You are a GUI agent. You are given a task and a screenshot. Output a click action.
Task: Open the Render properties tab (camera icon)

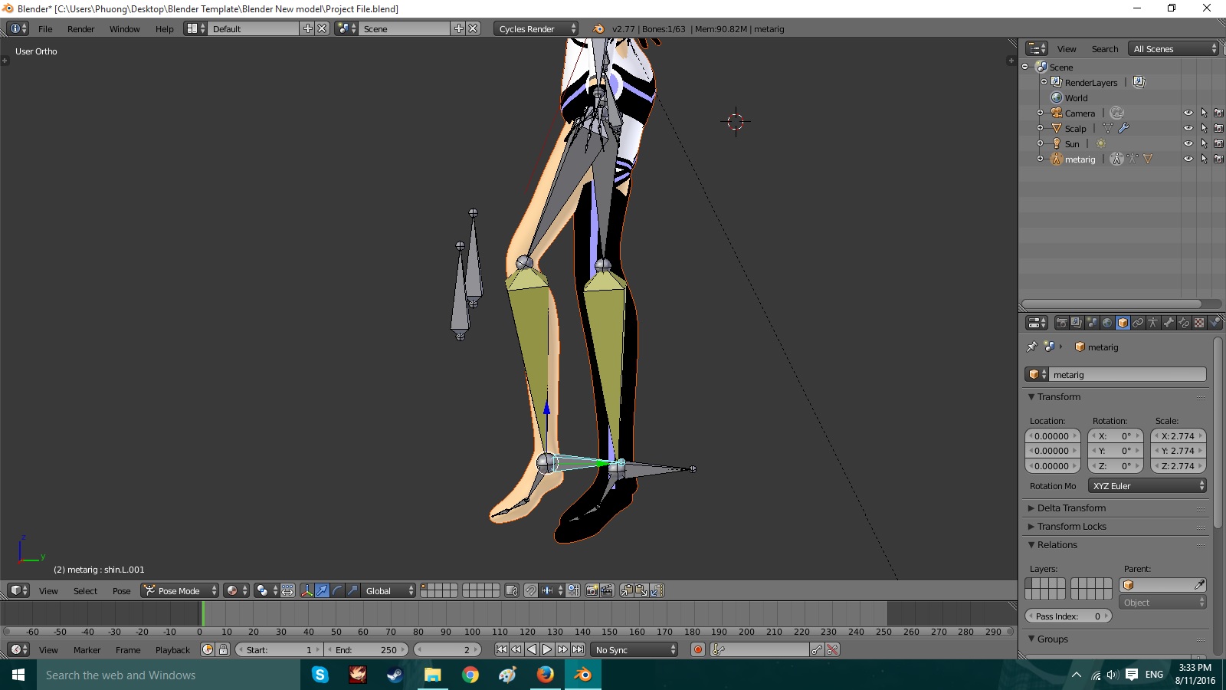[x=1062, y=323]
